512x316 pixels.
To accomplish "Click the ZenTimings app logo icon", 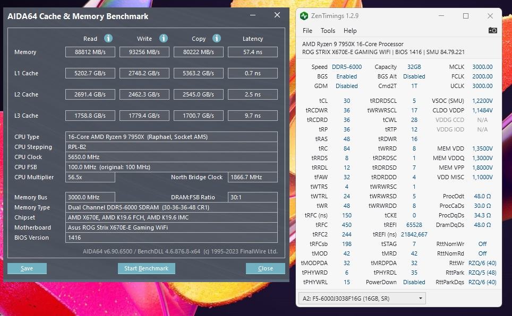I will point(304,16).
